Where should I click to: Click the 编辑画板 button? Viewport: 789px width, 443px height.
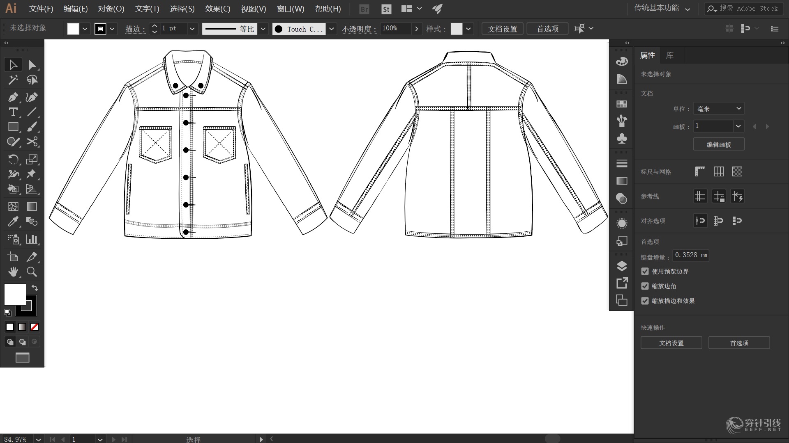[x=718, y=144]
